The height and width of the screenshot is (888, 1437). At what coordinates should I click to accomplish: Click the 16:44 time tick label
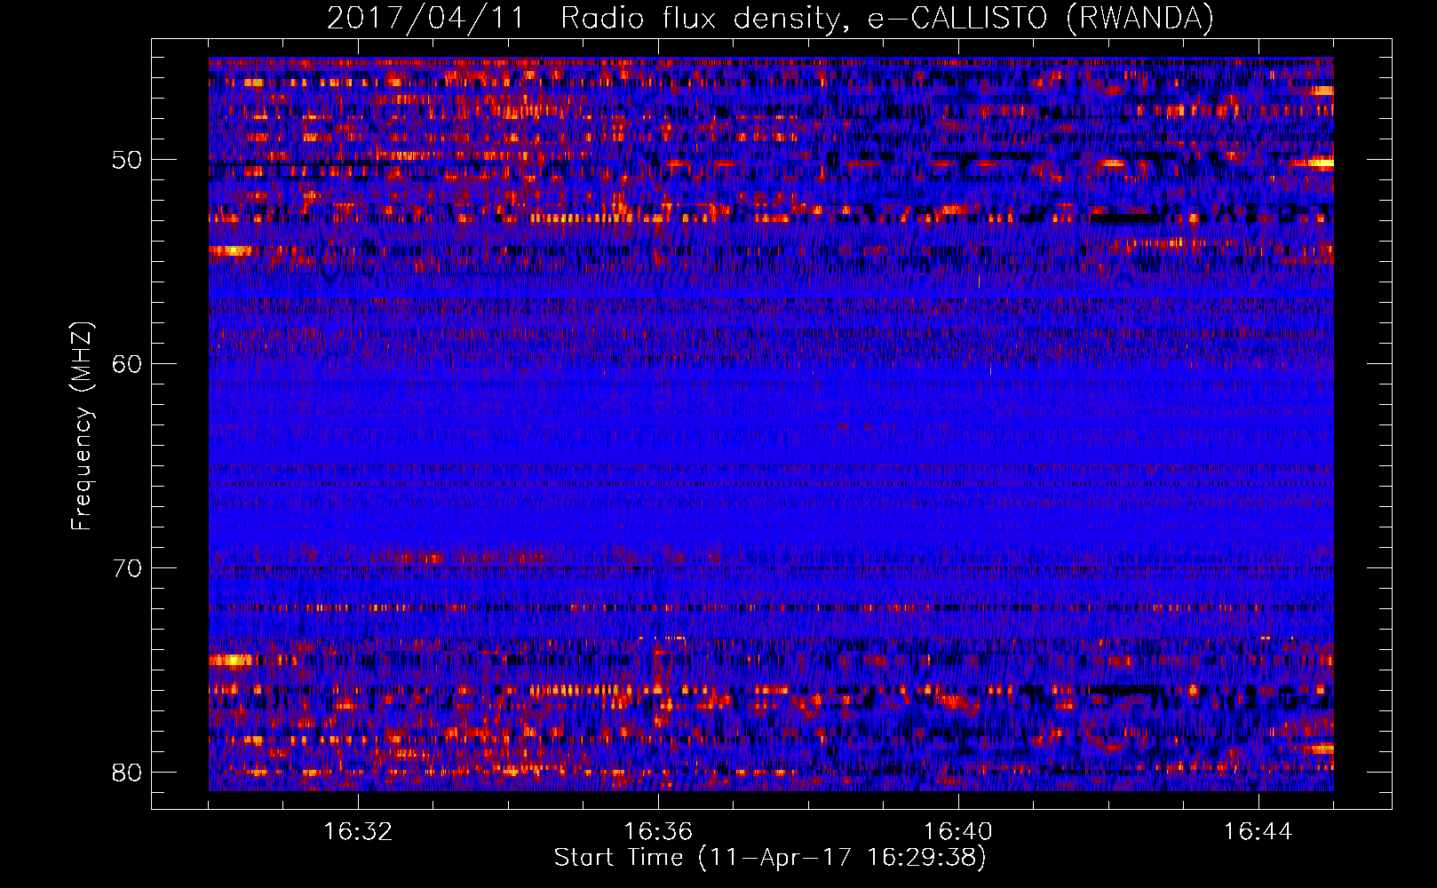click(1258, 832)
